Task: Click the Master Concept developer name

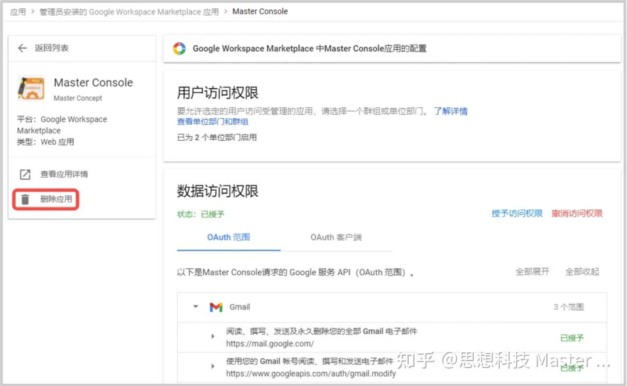Action: [x=78, y=98]
